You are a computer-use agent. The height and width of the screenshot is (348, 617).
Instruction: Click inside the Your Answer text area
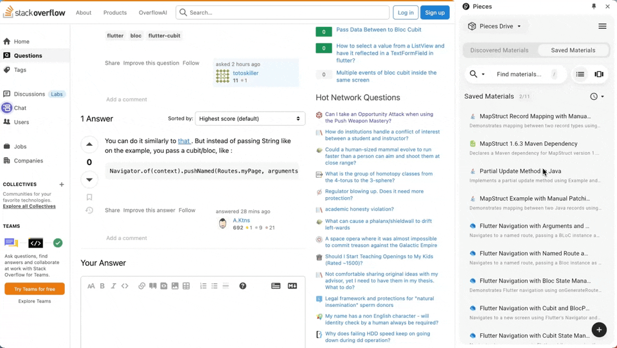pos(193,320)
